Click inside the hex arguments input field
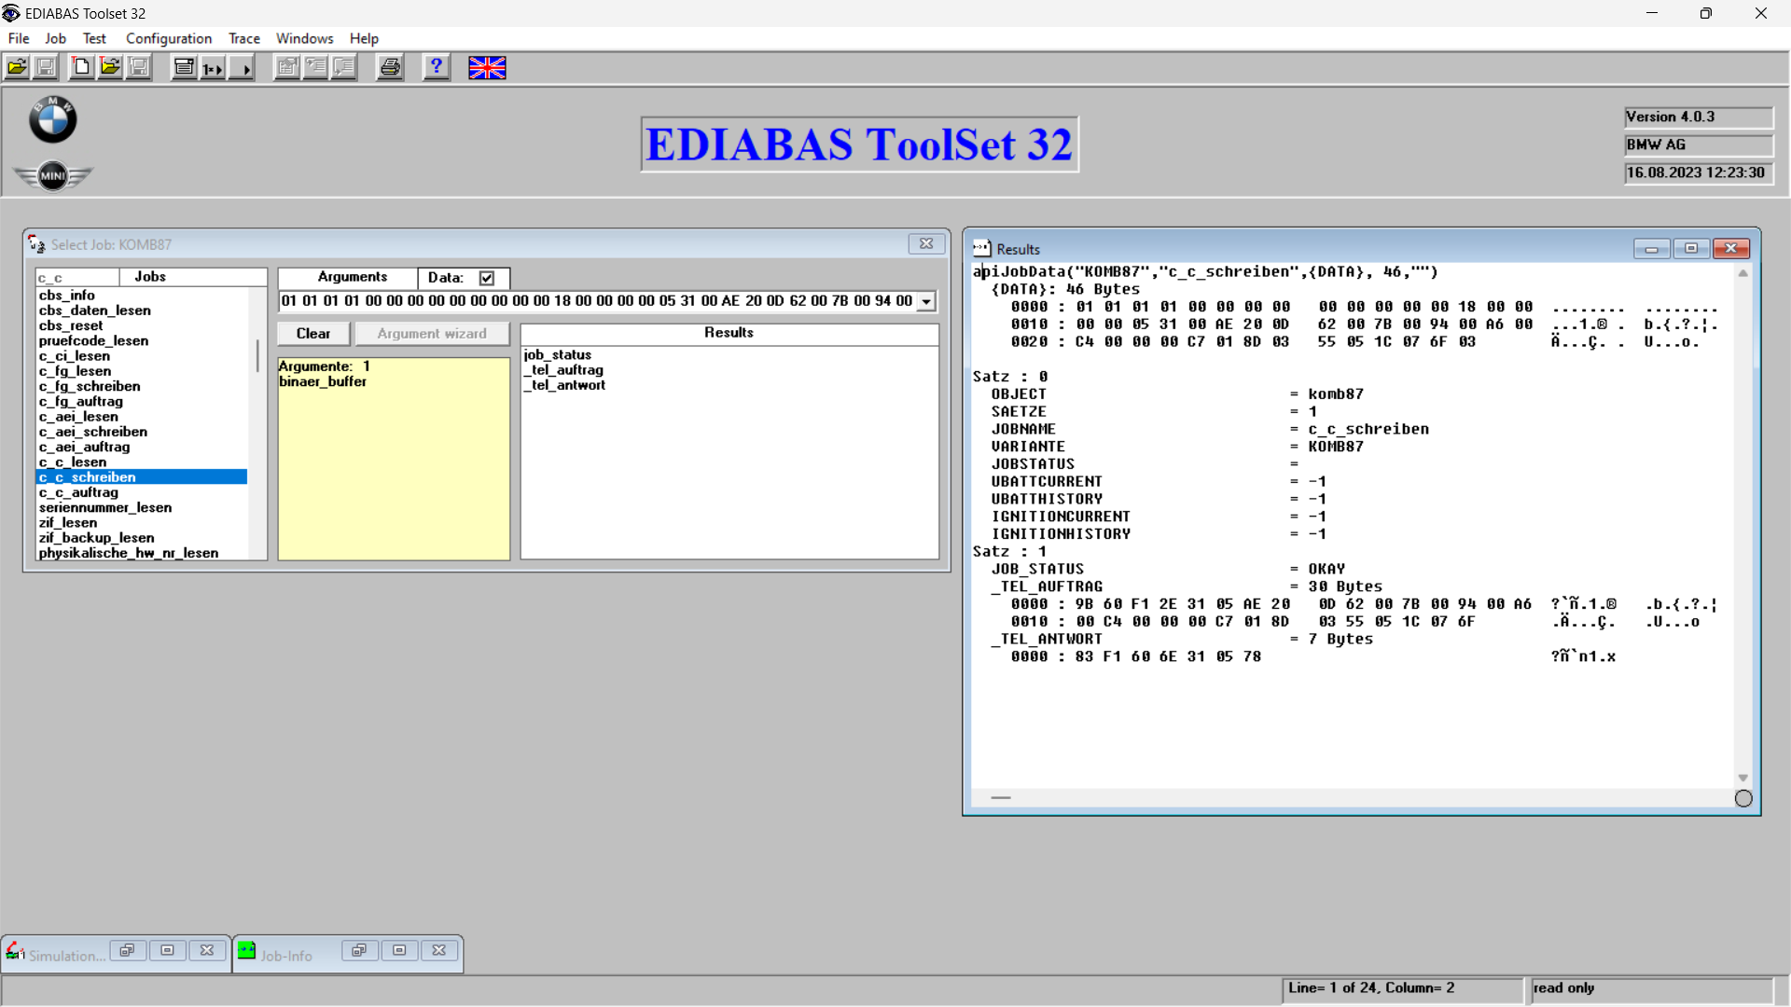 597,301
